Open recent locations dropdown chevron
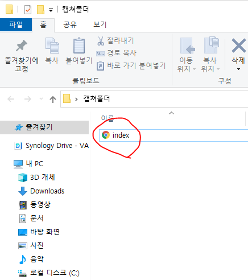 (41, 98)
